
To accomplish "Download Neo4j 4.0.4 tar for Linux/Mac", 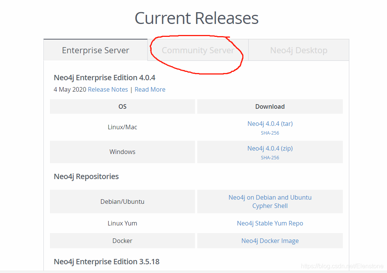I will pos(270,123).
